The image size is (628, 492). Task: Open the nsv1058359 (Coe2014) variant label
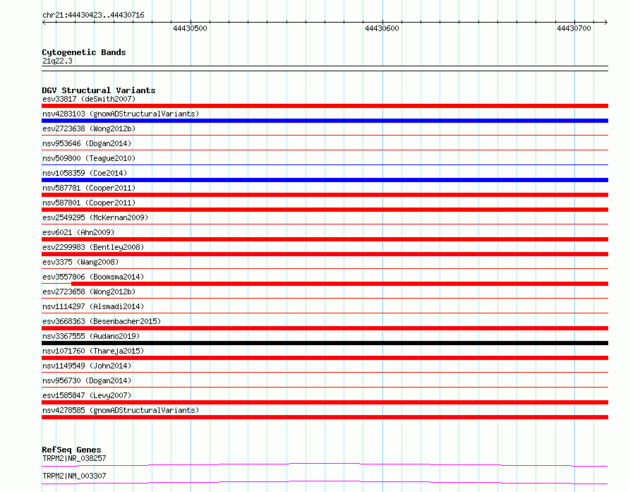85,173
